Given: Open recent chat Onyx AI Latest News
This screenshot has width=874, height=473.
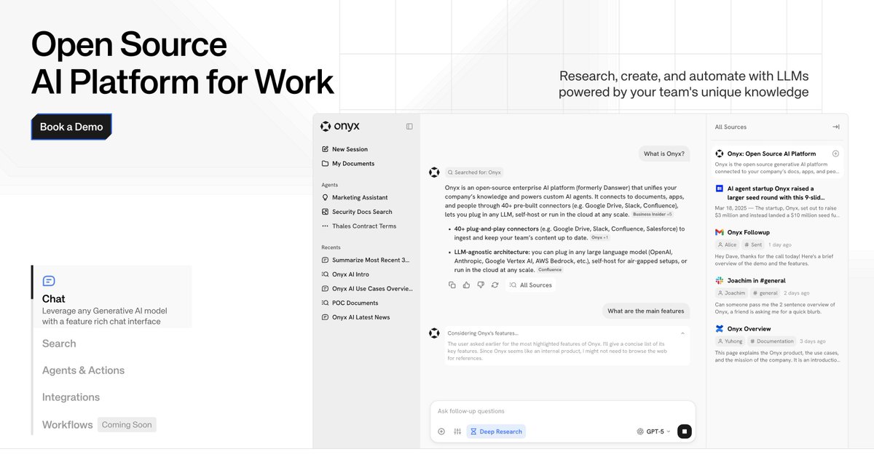Looking at the screenshot, I should click(x=355, y=317).
